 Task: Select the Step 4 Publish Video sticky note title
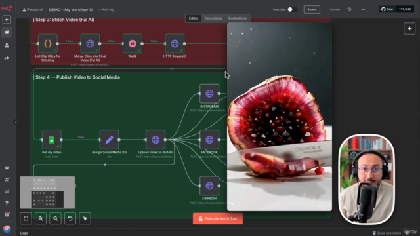pos(77,77)
